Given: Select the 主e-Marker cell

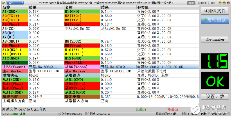Looking at the screenshot, I should (15, 71).
